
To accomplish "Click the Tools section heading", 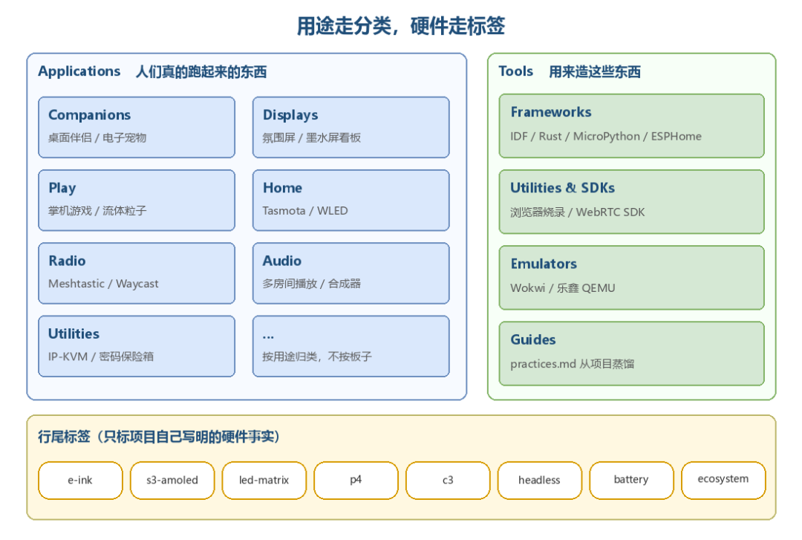I will [x=515, y=71].
